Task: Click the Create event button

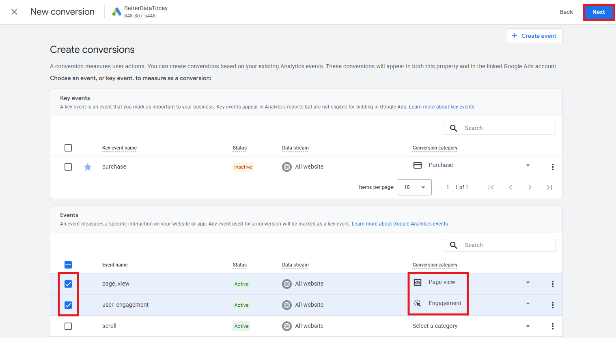Action: (x=534, y=36)
